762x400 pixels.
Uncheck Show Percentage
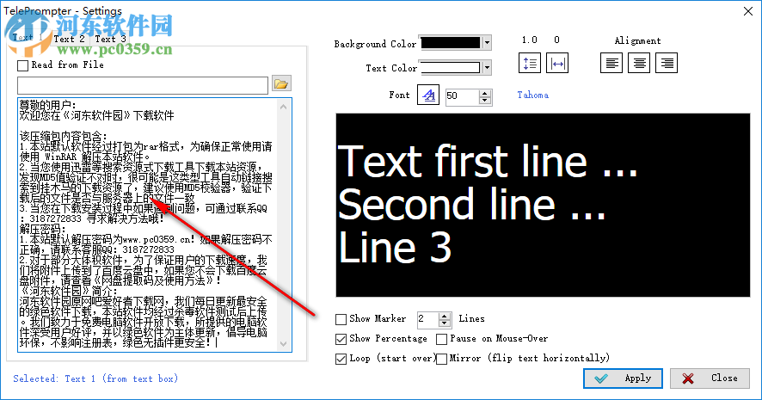pos(341,339)
